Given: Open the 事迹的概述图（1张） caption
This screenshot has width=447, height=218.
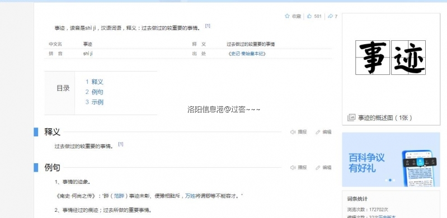Looking at the screenshot, I should [x=385, y=118].
